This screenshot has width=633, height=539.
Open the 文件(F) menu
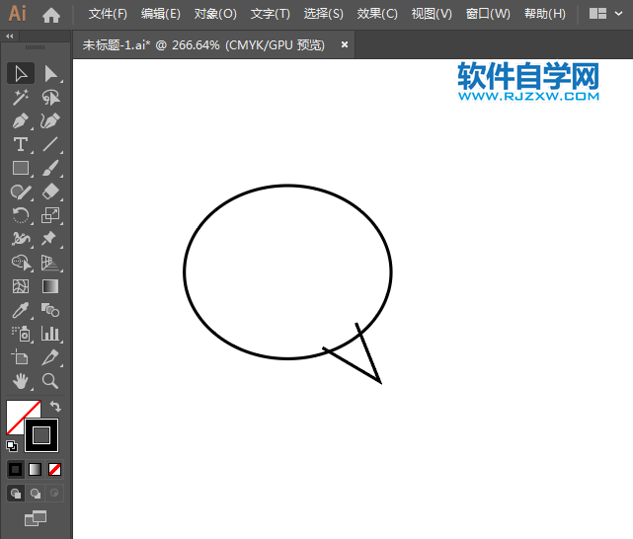(x=108, y=14)
